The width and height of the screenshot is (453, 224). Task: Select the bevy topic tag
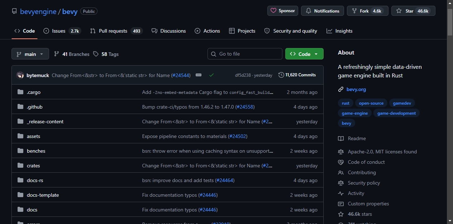pyautogui.click(x=347, y=123)
